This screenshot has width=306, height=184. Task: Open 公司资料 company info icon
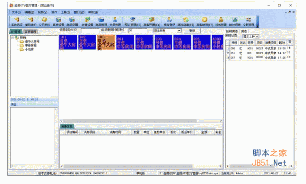coord(44,21)
